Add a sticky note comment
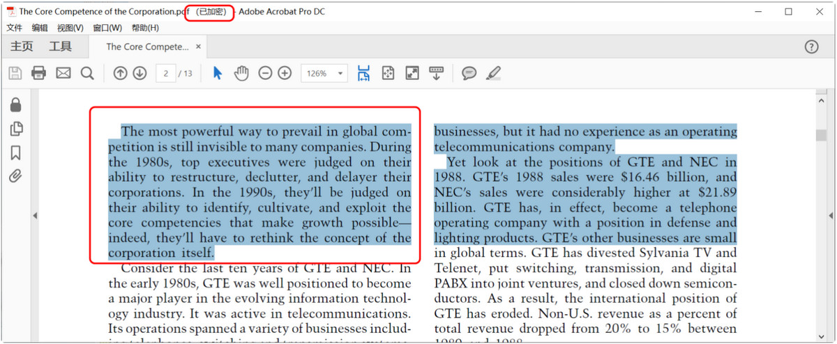The image size is (837, 344). [469, 73]
